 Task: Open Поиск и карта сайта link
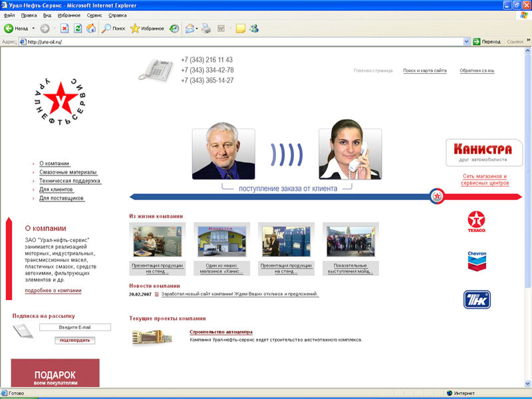[x=425, y=70]
